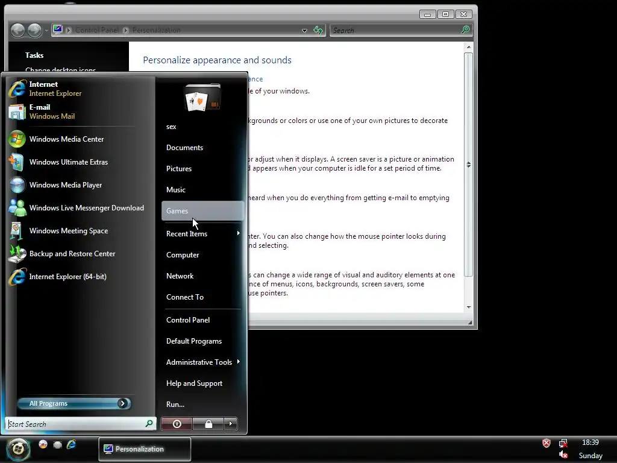Screen dimensions: 617x463
Task: Click scrollbar down arrow in Personalization window
Action: click(x=468, y=307)
